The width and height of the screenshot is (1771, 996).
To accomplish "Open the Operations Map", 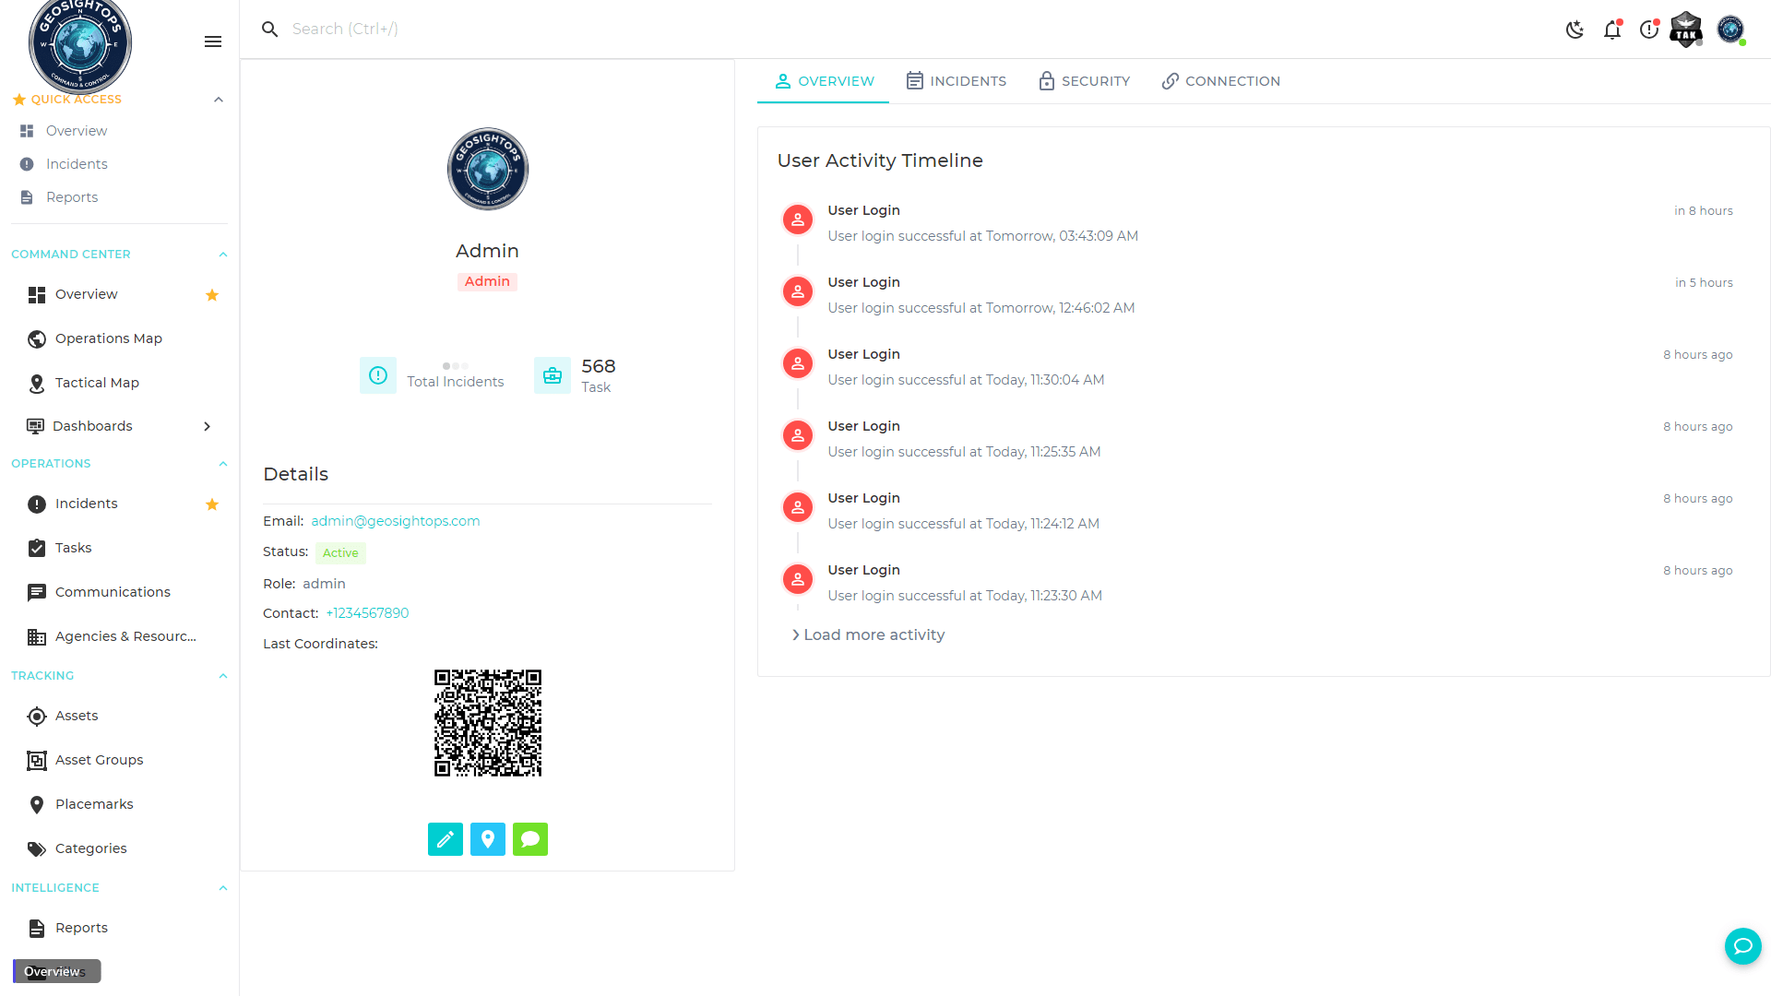I will (107, 338).
